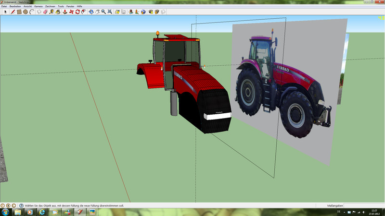Click the first status bar circle icon
This screenshot has height=216, width=385.
point(3,205)
